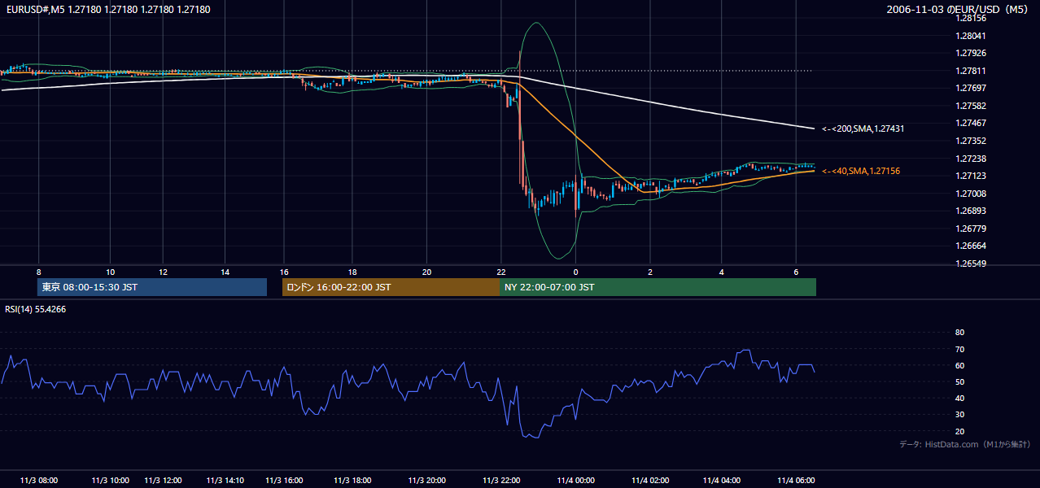1040x488 pixels.
Task: Click price level 1.27582 on axis
Action: (971, 106)
